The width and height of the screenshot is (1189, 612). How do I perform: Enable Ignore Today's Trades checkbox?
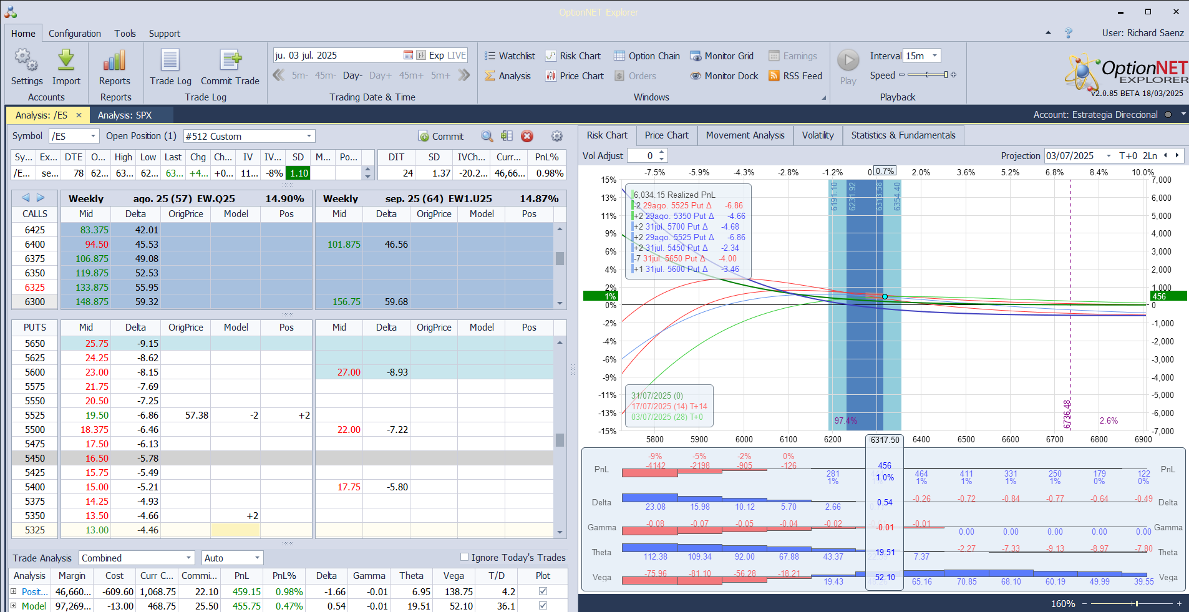pyautogui.click(x=464, y=557)
